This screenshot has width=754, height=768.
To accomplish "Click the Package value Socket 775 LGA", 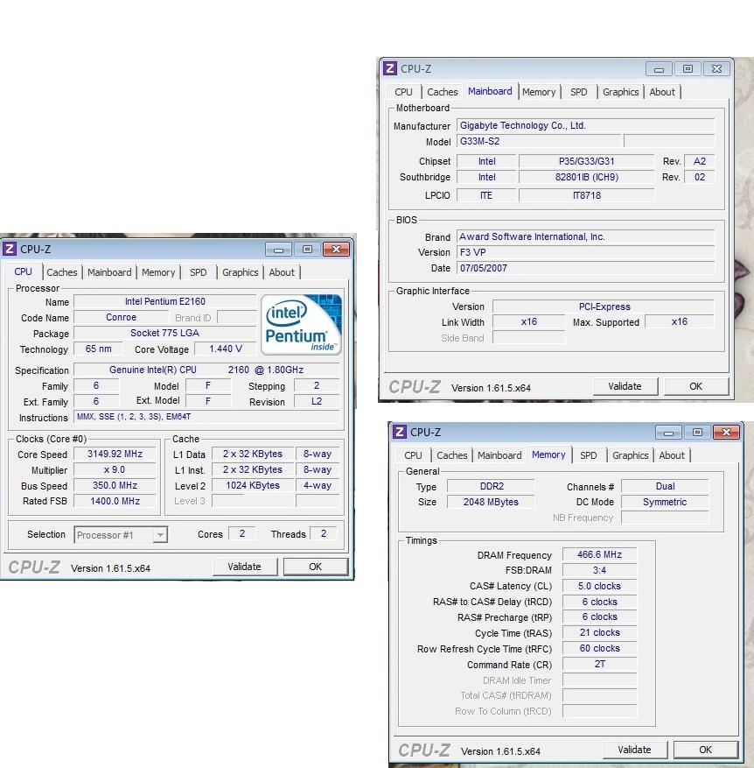I will coord(165,333).
